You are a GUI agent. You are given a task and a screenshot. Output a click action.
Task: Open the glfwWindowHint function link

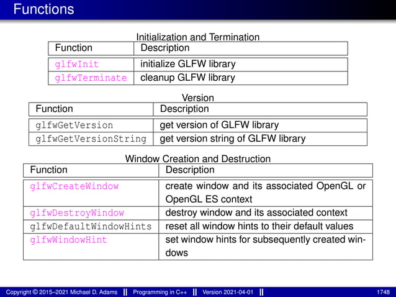click(68, 240)
